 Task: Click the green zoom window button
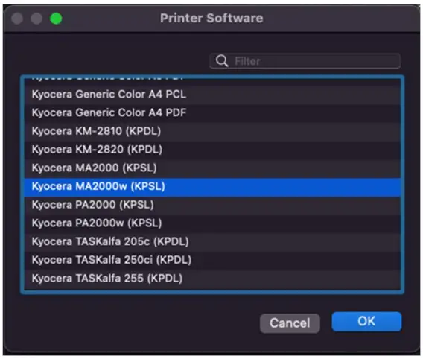56,19
